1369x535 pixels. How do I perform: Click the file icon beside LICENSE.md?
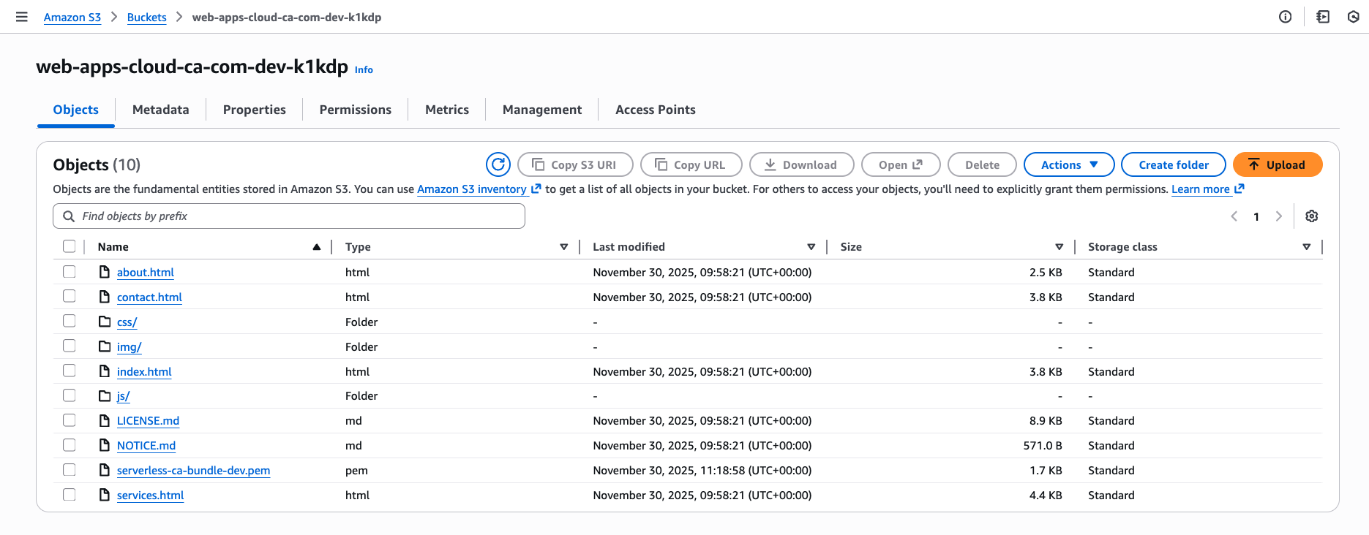105,421
